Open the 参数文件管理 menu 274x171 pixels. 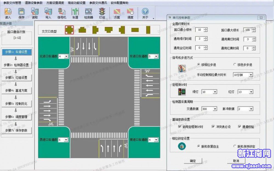point(12,3)
